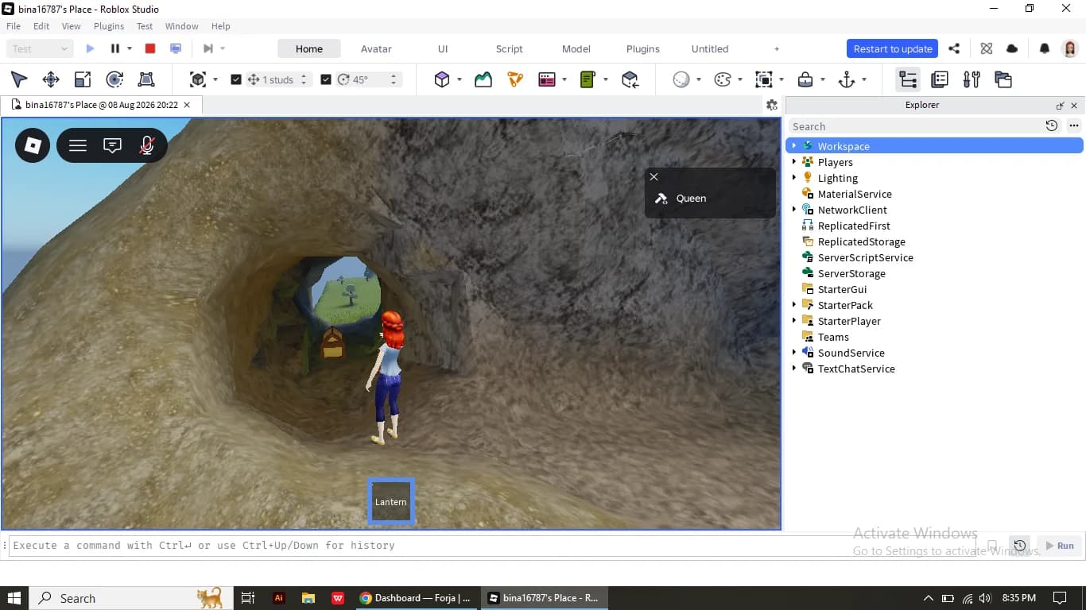
Task: Select the Lantern hotbar slot
Action: point(391,501)
